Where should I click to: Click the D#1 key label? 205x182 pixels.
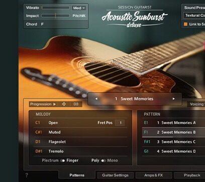coord(39,151)
